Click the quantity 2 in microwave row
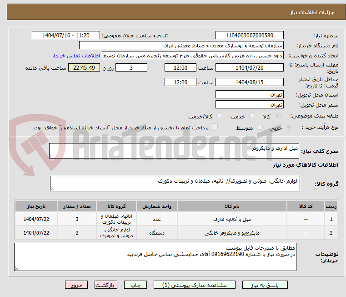The image size is (346, 297). (x=77, y=233)
